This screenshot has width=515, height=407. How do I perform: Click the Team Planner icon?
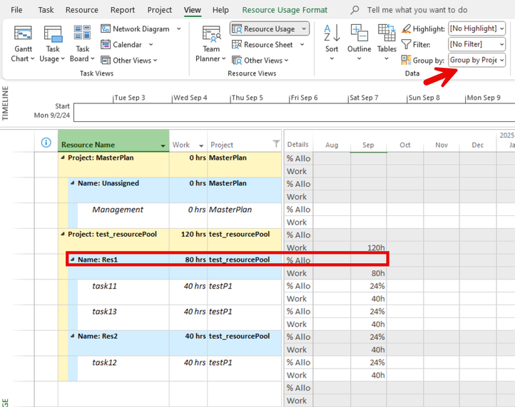pyautogui.click(x=211, y=34)
